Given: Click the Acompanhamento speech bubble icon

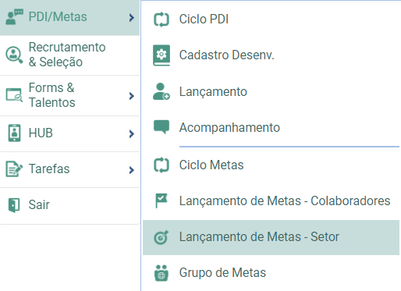Looking at the screenshot, I should (x=161, y=127).
